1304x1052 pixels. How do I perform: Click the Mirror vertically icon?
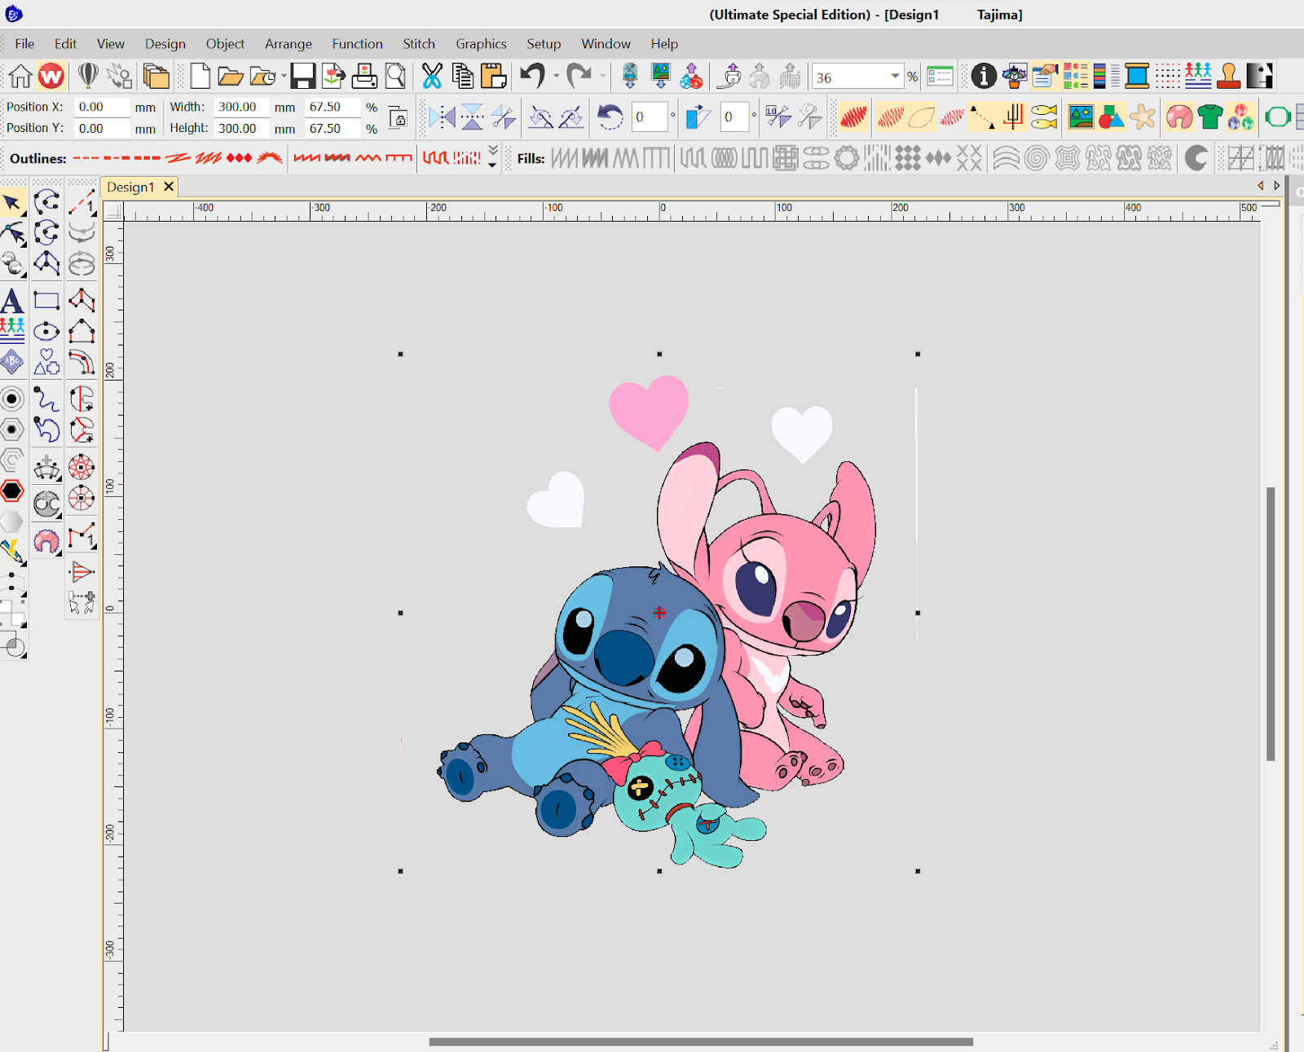pyautogui.click(x=473, y=117)
